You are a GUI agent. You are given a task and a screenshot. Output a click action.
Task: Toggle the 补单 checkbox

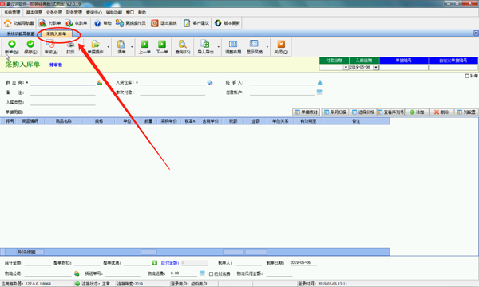coord(467,76)
